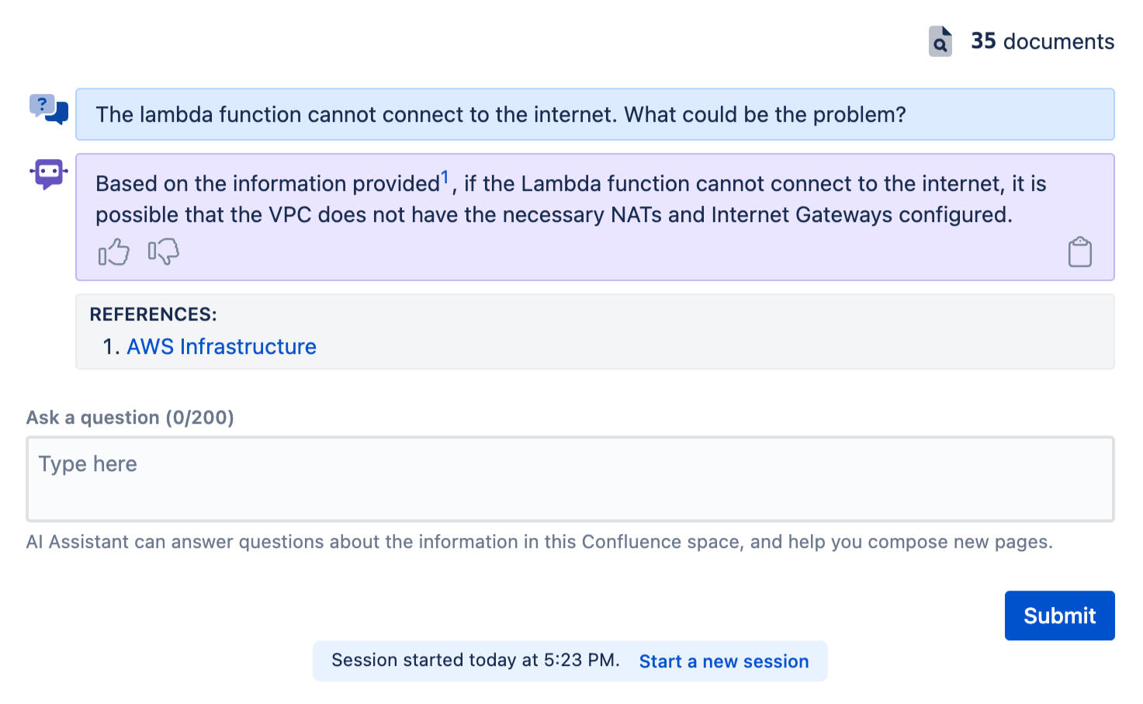The width and height of the screenshot is (1143, 704).
Task: Click the user question speech-bubble icon
Action: pyautogui.click(x=48, y=109)
